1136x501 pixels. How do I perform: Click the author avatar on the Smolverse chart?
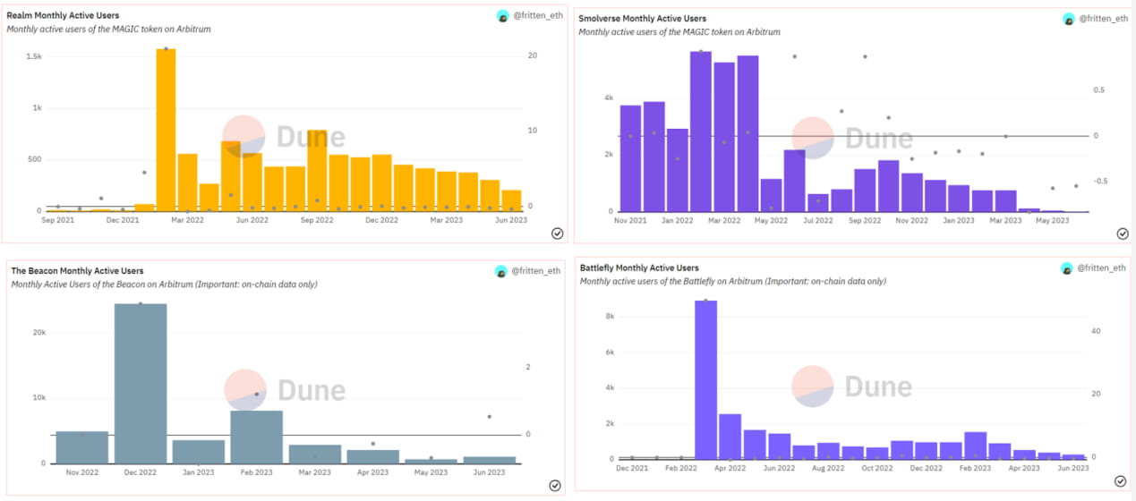(x=1068, y=19)
